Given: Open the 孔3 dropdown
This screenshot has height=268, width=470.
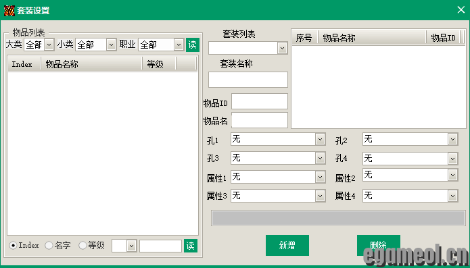Looking at the screenshot, I should pyautogui.click(x=320, y=158).
